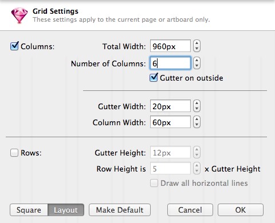Uncheck the Columns checkbox
This screenshot has height=223, width=275.
pyautogui.click(x=14, y=46)
